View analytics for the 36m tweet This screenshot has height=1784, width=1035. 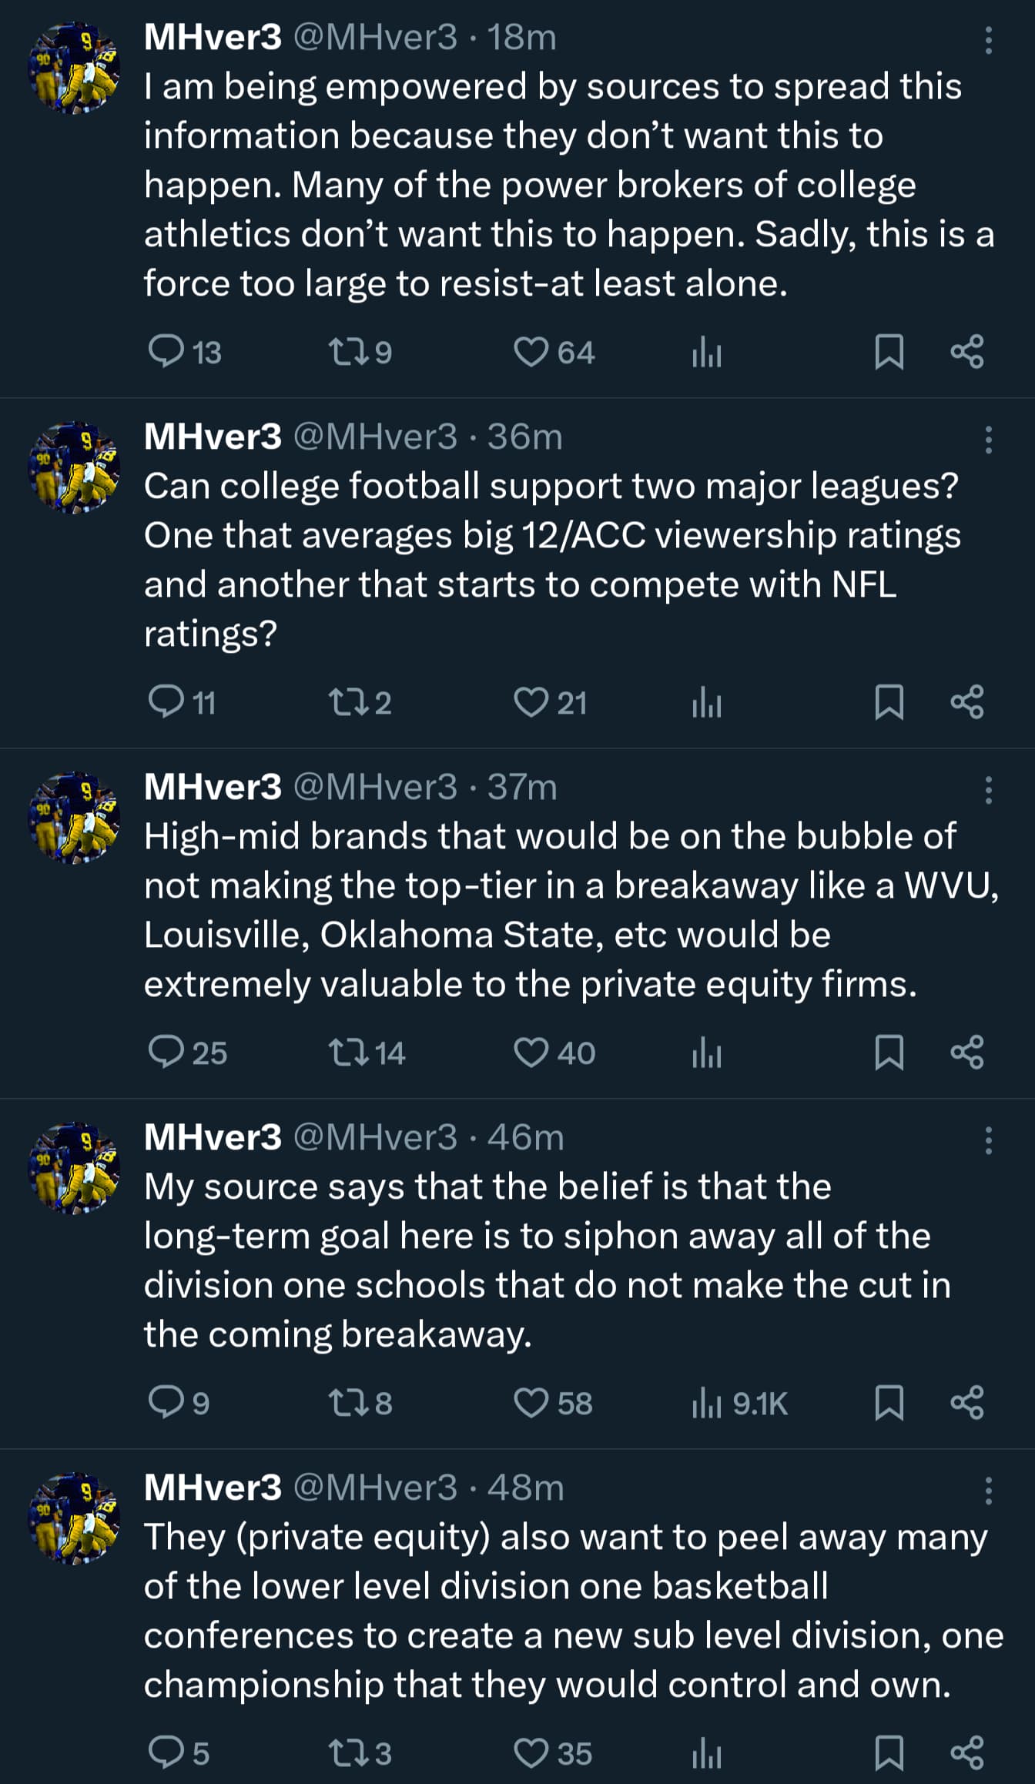pos(706,702)
